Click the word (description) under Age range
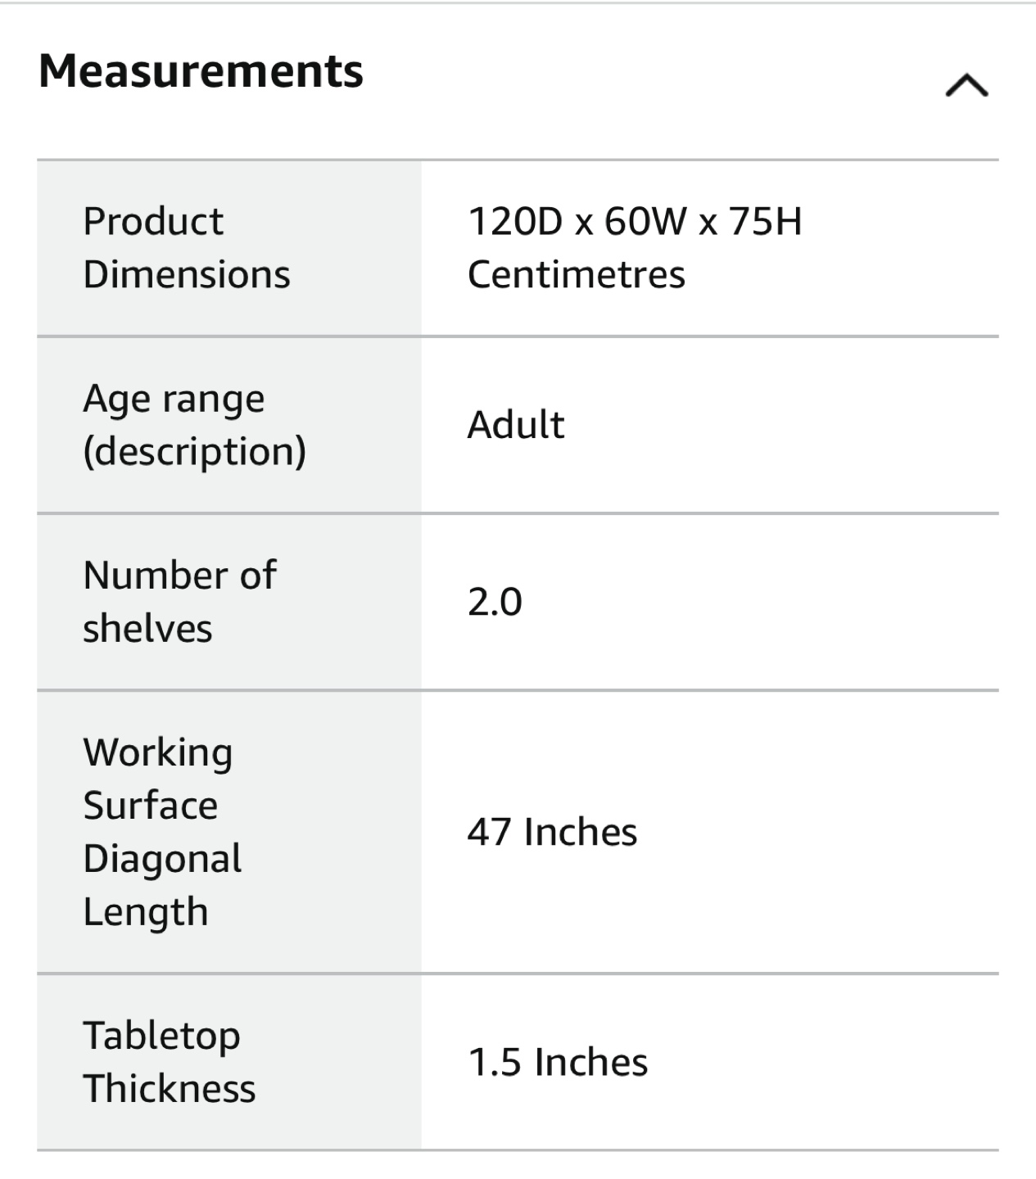This screenshot has width=1036, height=1179. click(195, 451)
